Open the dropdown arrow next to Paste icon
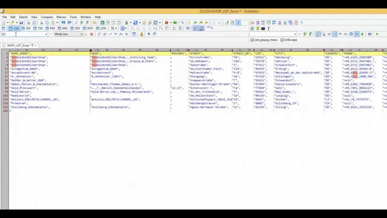 click(x=57, y=22)
